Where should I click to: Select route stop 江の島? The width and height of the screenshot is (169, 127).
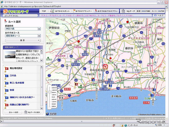point(13,76)
